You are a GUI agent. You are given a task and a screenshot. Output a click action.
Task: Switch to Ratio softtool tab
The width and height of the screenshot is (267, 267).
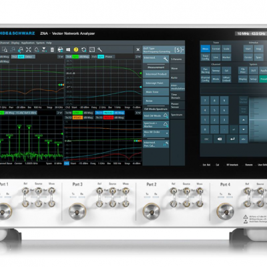point(177,77)
